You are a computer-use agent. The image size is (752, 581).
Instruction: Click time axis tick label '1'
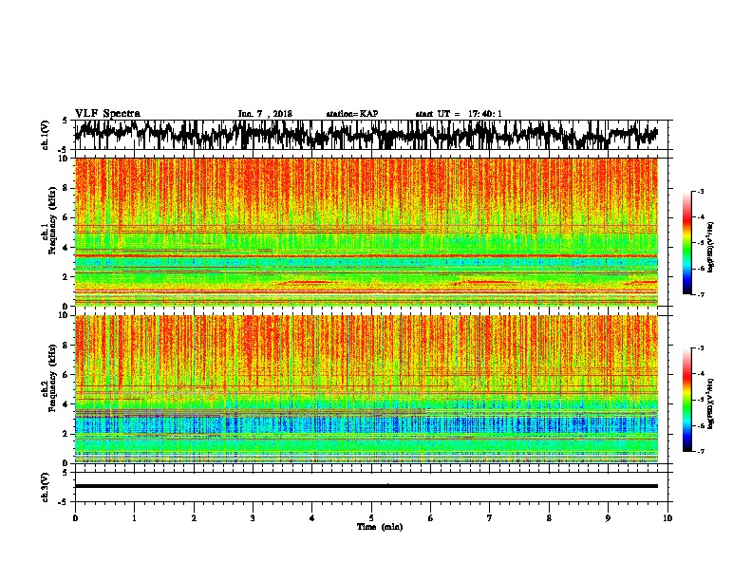click(134, 518)
